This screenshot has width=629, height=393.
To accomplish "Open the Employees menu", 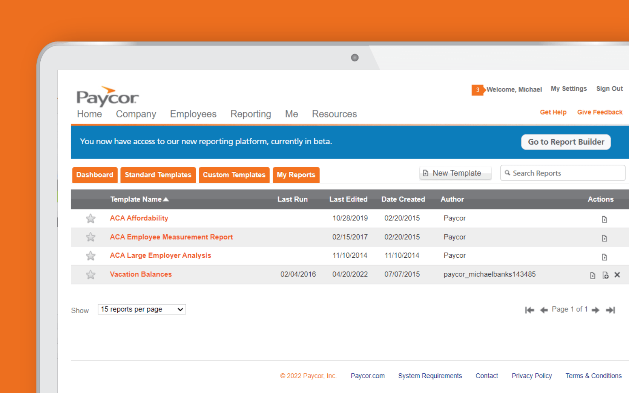I will click(193, 114).
